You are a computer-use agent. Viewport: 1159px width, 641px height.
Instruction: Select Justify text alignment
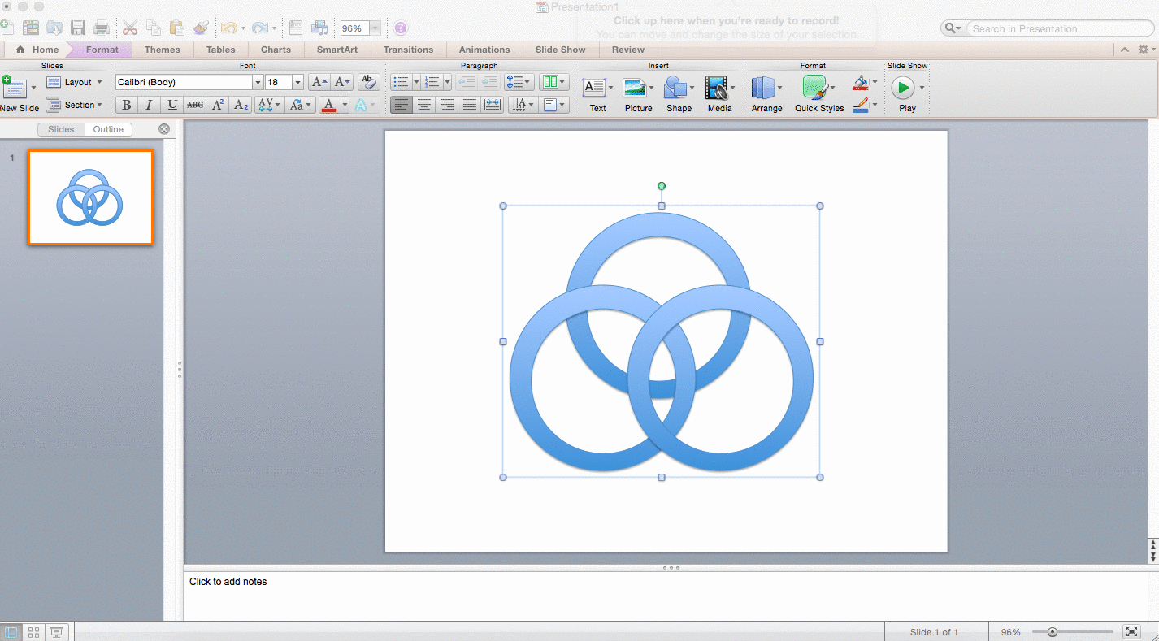click(x=469, y=105)
